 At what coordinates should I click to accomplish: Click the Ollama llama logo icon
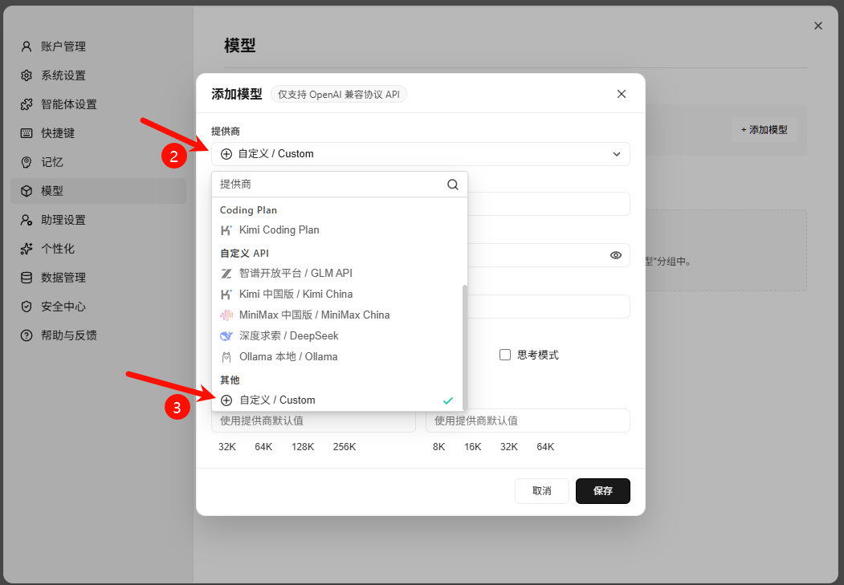coord(226,357)
